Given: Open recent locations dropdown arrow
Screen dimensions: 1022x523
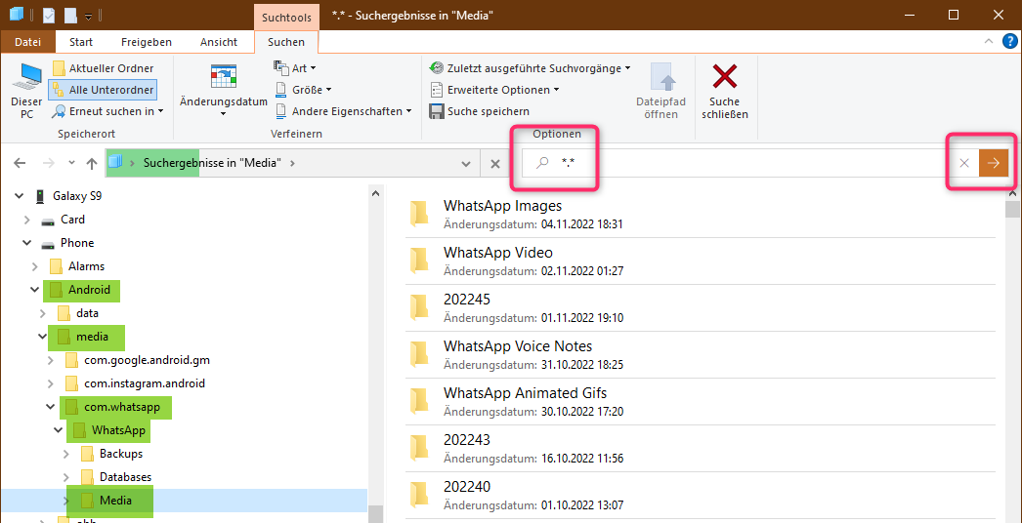Looking at the screenshot, I should (x=71, y=163).
